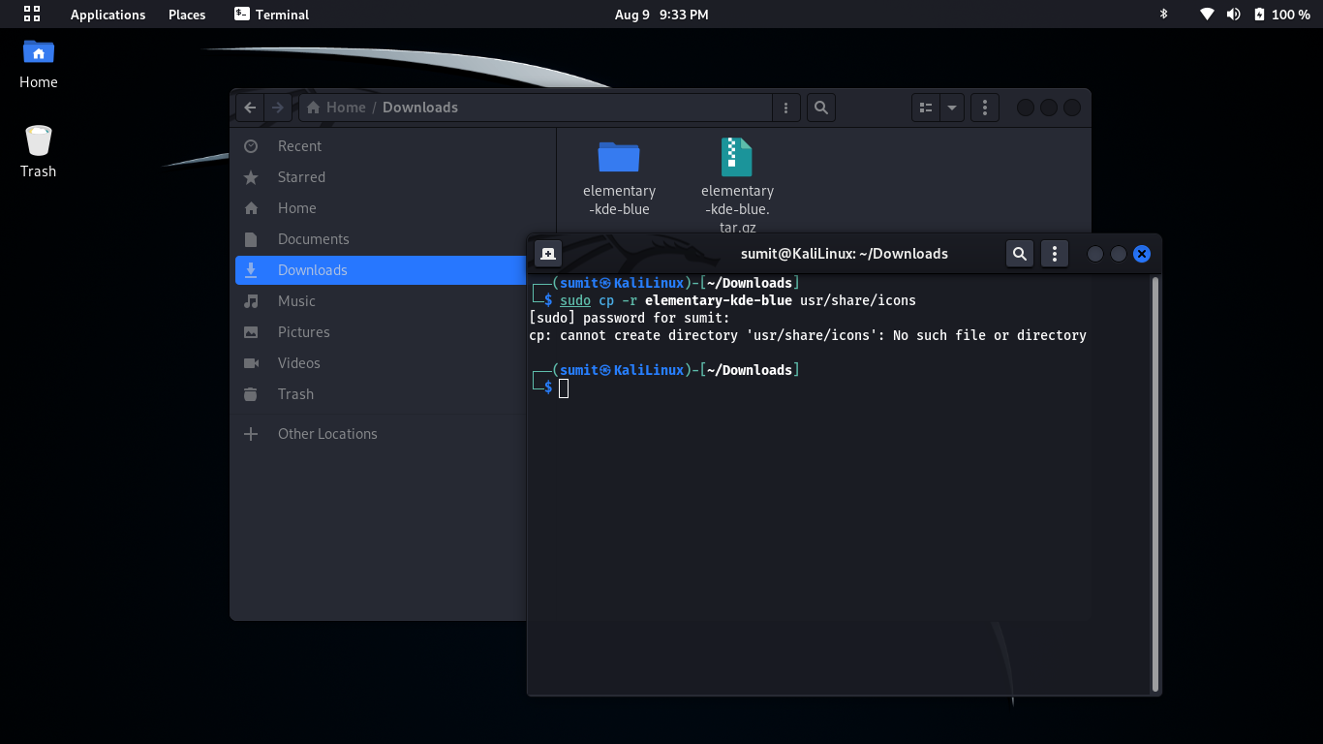Open the elementary-kde-blue folder
The image size is (1323, 744).
[x=619, y=157]
